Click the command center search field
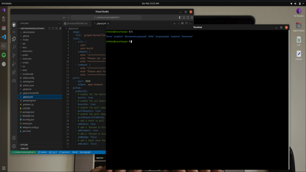 point(106,17)
